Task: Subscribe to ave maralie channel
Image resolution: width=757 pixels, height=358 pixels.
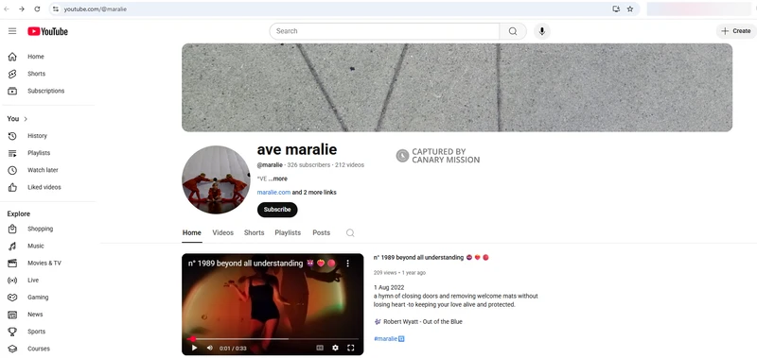Action: tap(277, 210)
